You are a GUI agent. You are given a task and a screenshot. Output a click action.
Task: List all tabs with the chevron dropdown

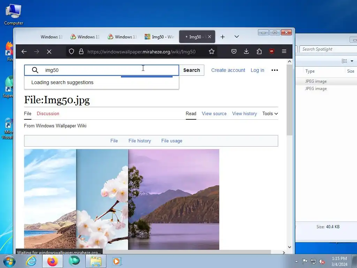pos(237,37)
